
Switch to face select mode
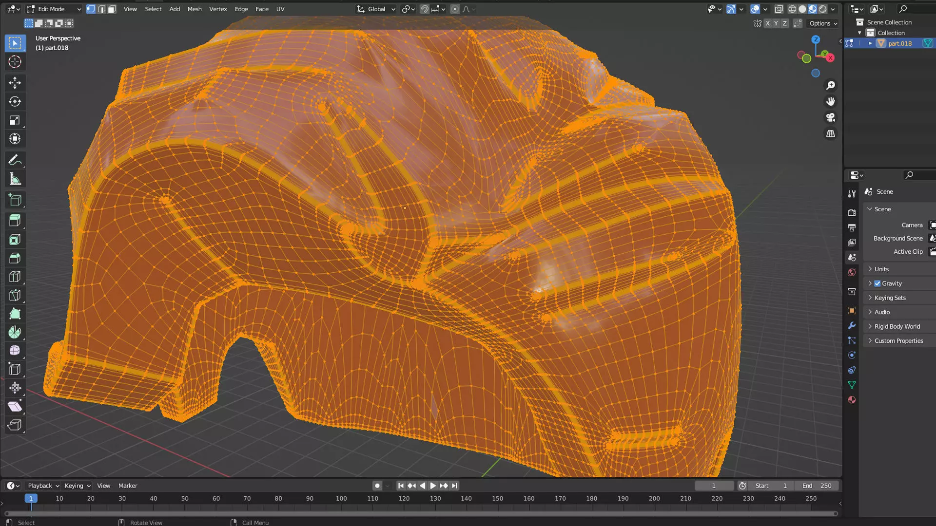[112, 9]
